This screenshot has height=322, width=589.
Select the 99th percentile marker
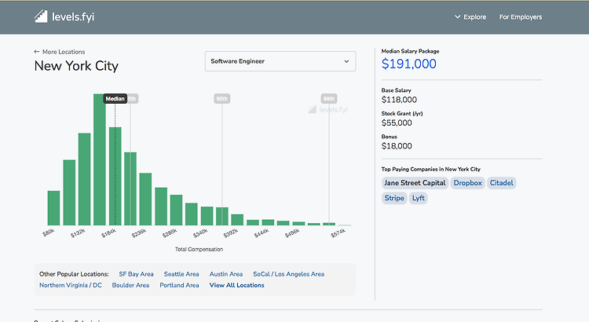[329, 98]
